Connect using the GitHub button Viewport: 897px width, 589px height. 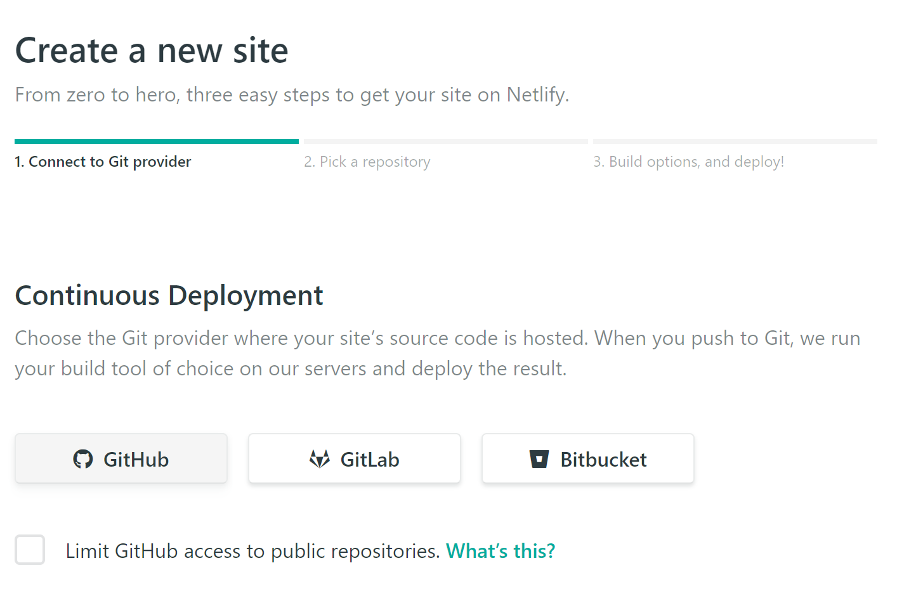pos(121,458)
